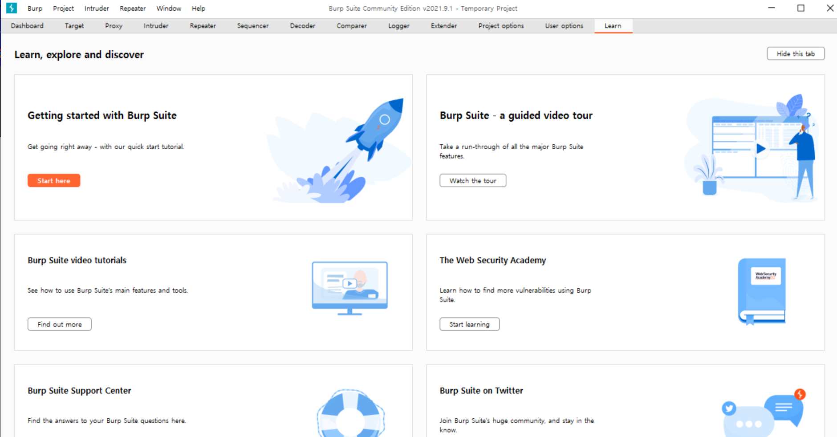Click 'Getting started with Burp Suite' heading
The image size is (837, 437).
click(102, 115)
